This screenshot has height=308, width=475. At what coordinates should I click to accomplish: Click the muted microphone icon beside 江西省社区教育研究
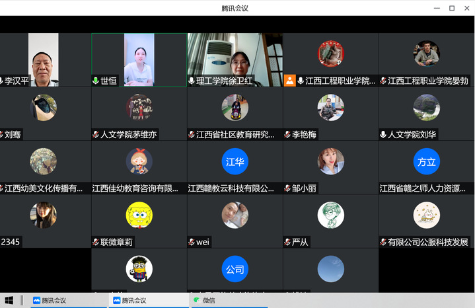click(192, 134)
